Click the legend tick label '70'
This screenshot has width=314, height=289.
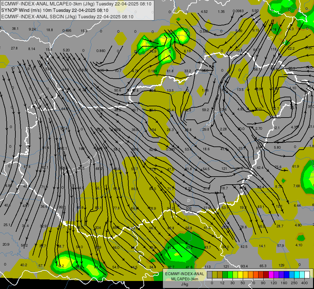253,283
